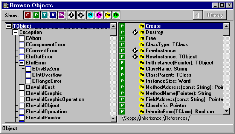
Task: Toggle the Properties (Po) show filter
Action: pos(61,15)
